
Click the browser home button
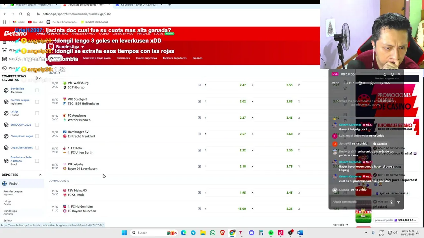click(x=28, y=14)
